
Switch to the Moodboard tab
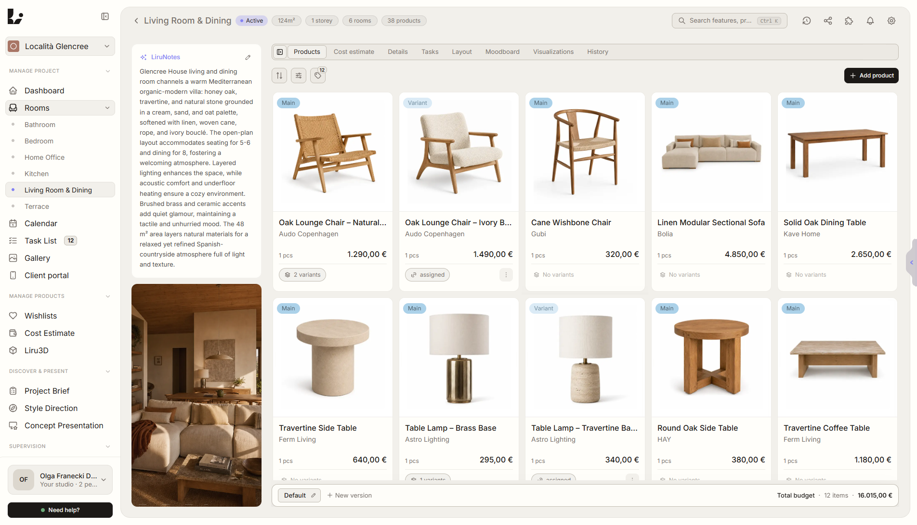coord(502,52)
